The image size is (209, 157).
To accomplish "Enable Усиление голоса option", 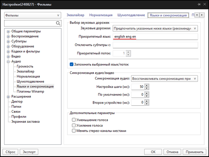I will tap(74, 125).
